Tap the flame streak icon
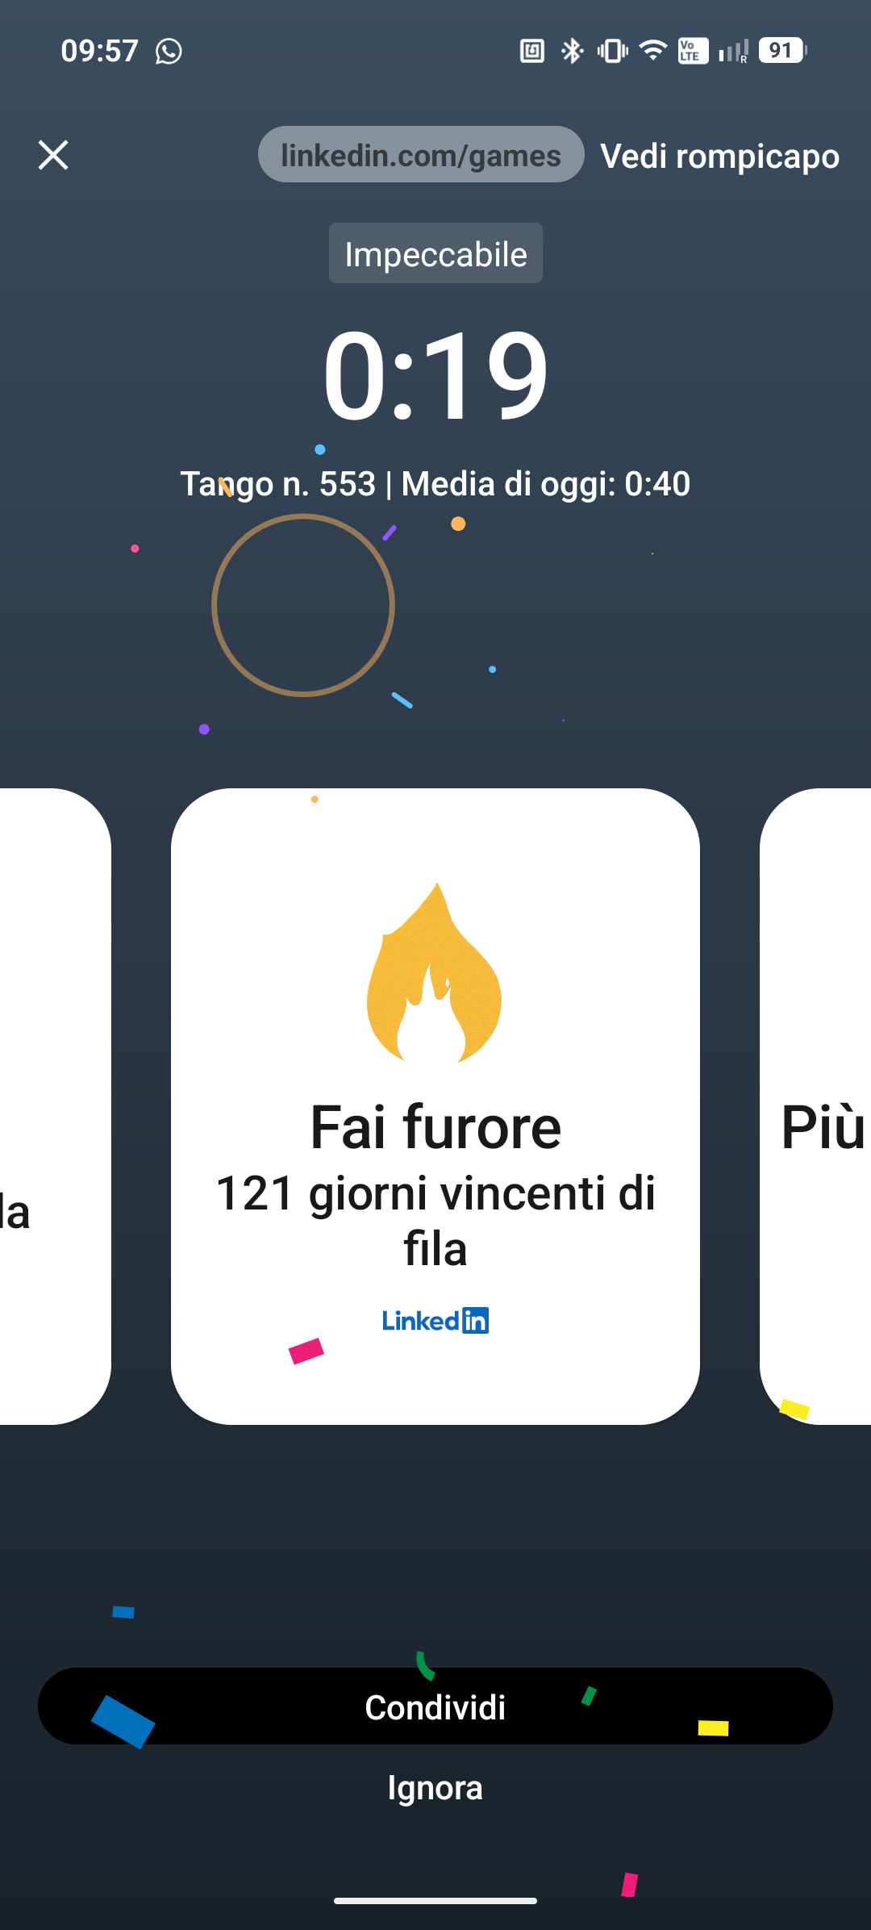This screenshot has height=1930, width=871. click(435, 973)
